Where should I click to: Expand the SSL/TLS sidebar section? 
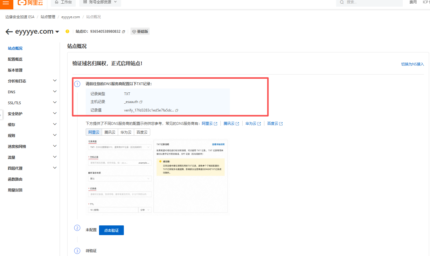(55, 102)
